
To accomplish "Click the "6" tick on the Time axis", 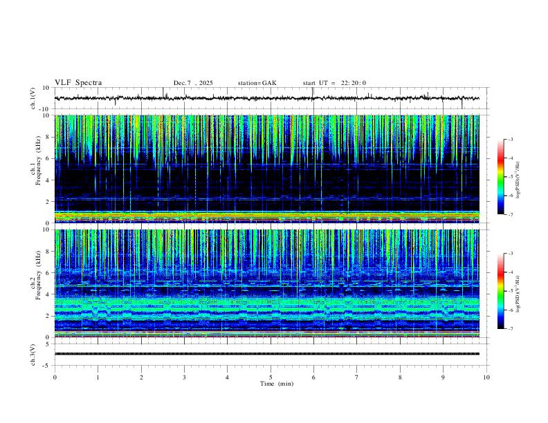I will point(313,377).
